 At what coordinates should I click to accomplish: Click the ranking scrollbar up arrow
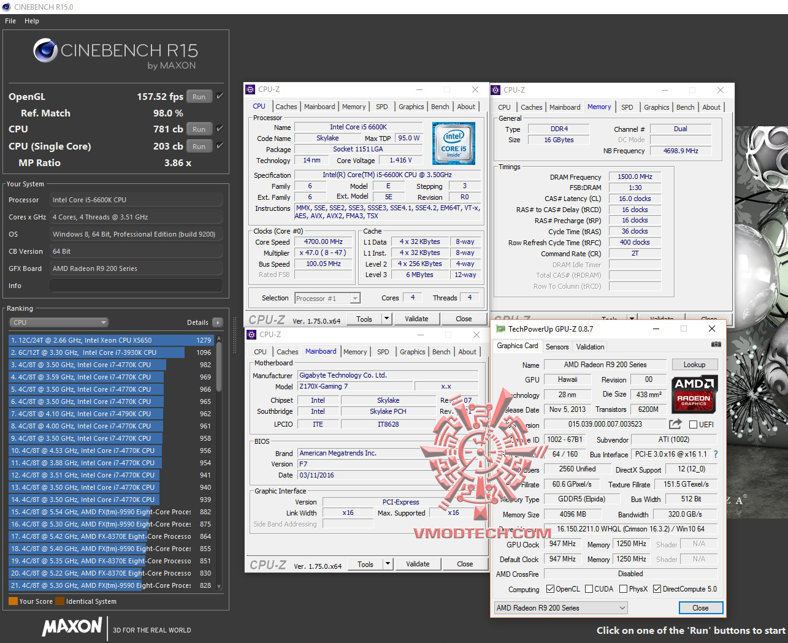[220, 338]
